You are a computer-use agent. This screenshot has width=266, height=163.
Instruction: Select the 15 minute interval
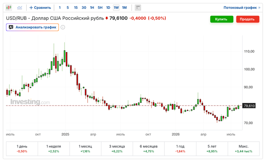point(76,8)
